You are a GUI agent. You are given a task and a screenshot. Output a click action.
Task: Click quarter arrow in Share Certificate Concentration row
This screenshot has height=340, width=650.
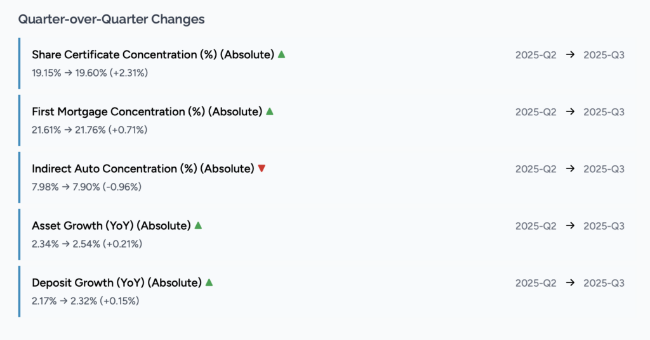(x=570, y=55)
